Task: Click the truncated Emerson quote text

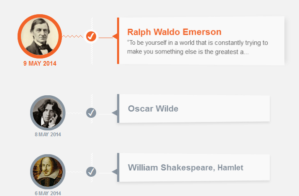Action: click(x=197, y=47)
